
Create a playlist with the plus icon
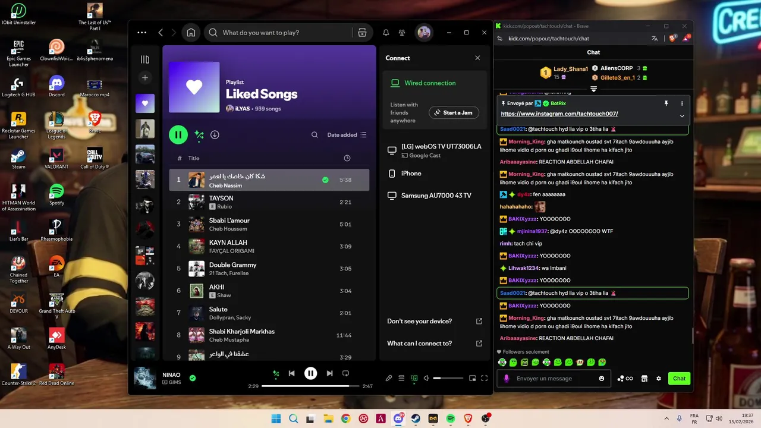coord(145,78)
